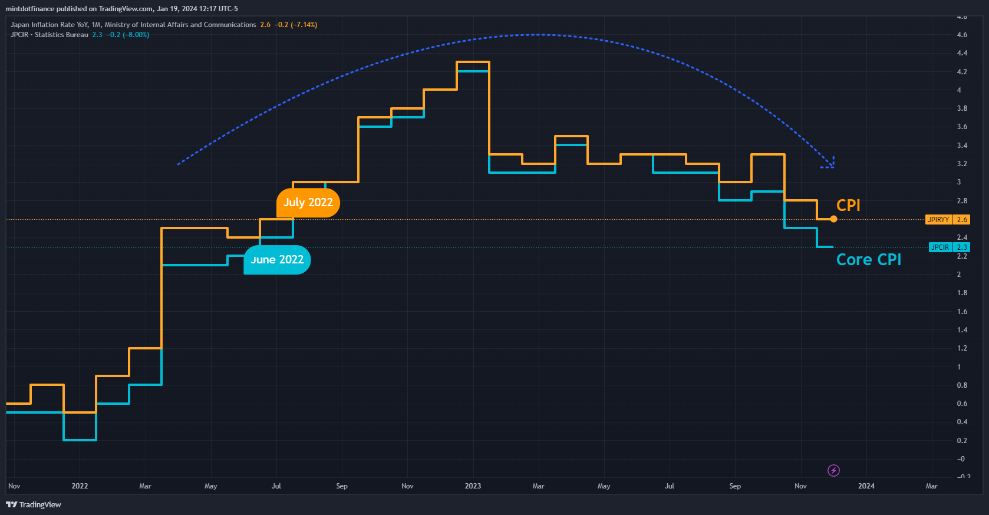Click the orange 2.6 −0.2 (−7.14%) legend value
The image size is (989, 515).
tap(289, 25)
